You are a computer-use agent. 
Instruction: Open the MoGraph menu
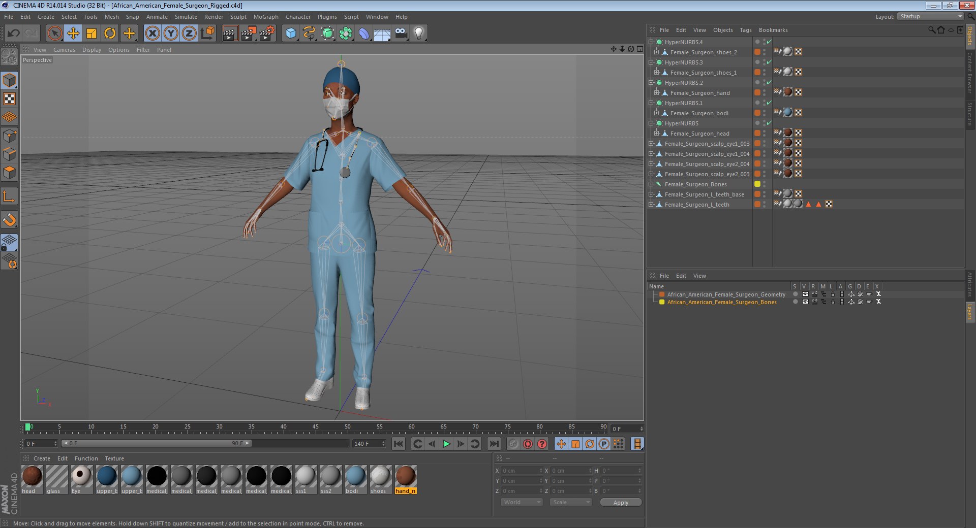coord(266,17)
